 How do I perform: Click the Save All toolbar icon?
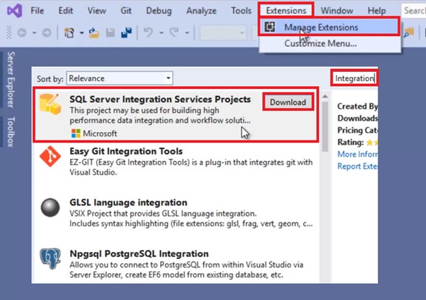[127, 32]
